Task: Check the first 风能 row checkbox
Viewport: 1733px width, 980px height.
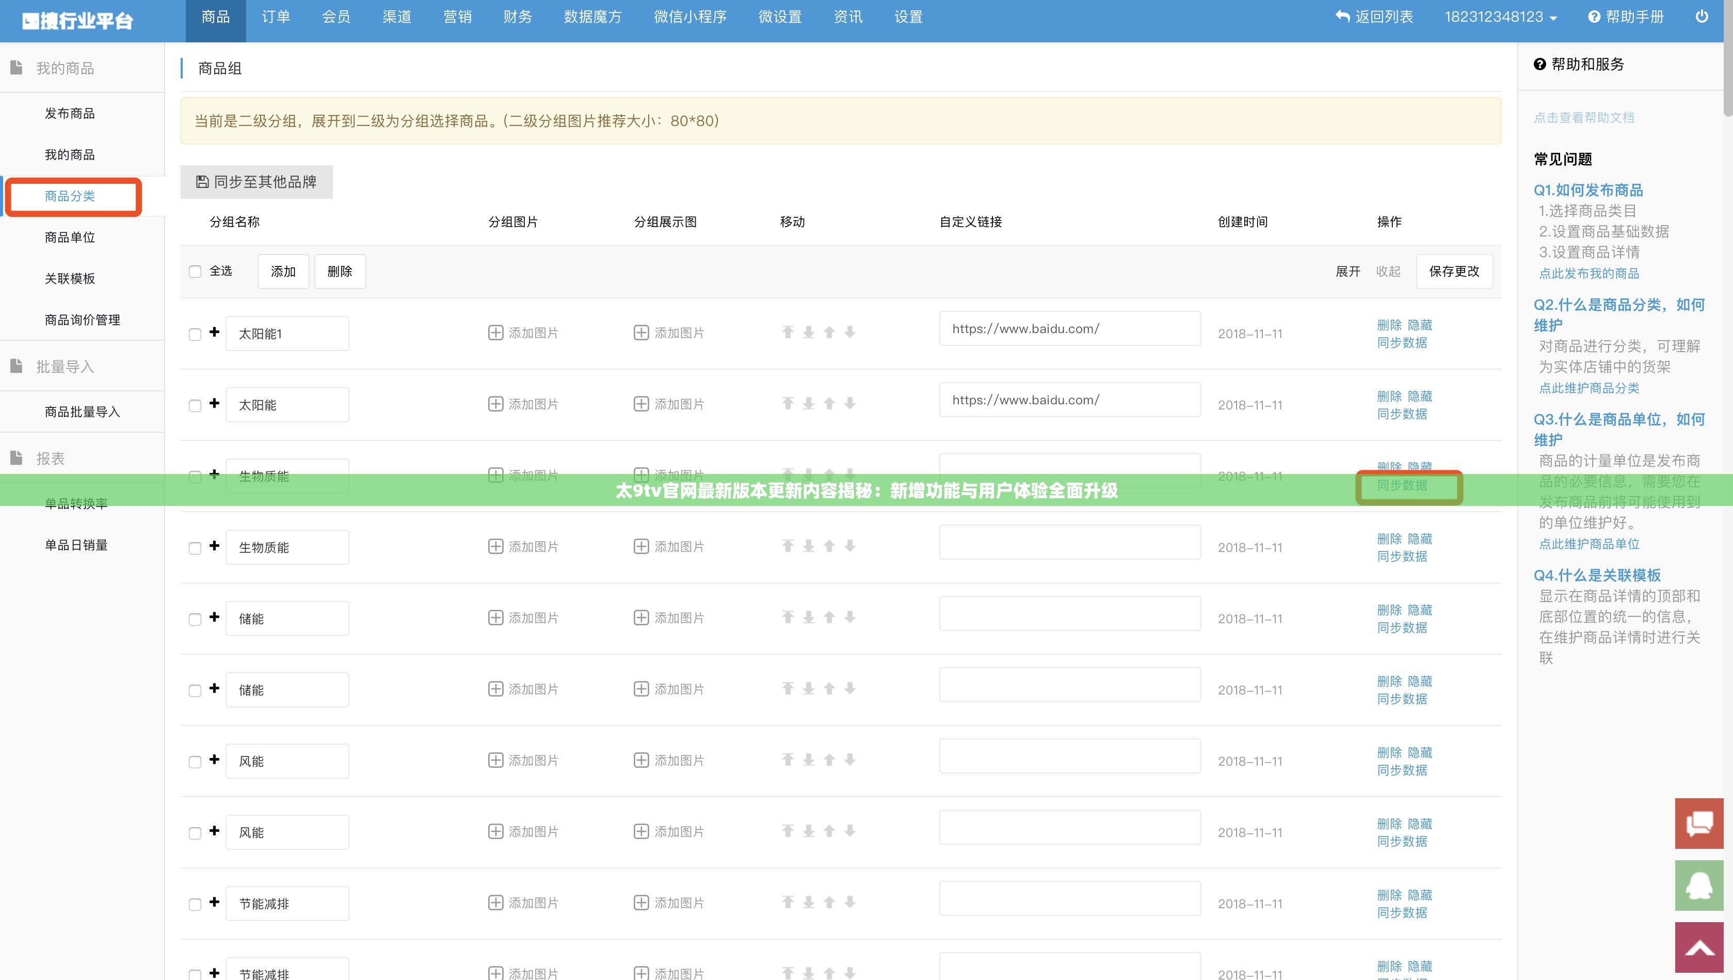Action: (195, 763)
